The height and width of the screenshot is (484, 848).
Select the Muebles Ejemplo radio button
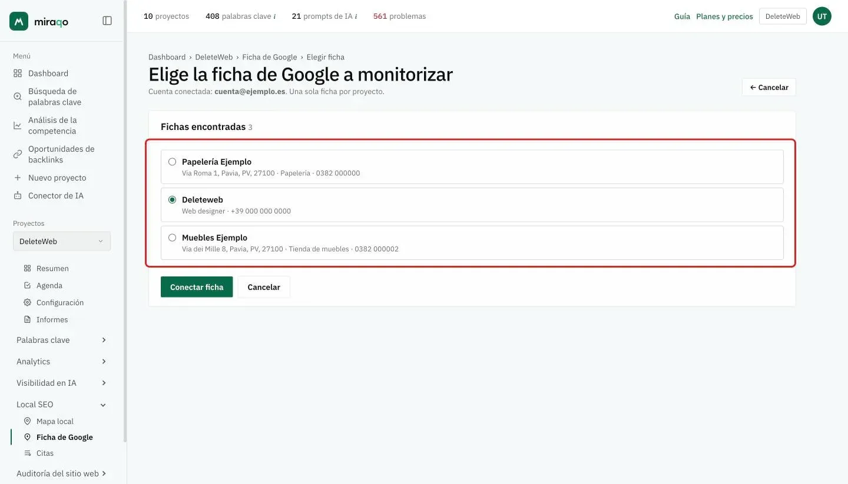(x=173, y=238)
